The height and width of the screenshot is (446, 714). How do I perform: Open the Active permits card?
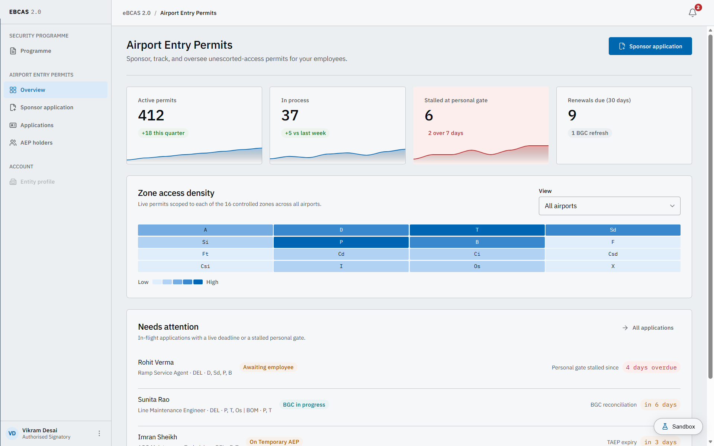coord(194,125)
